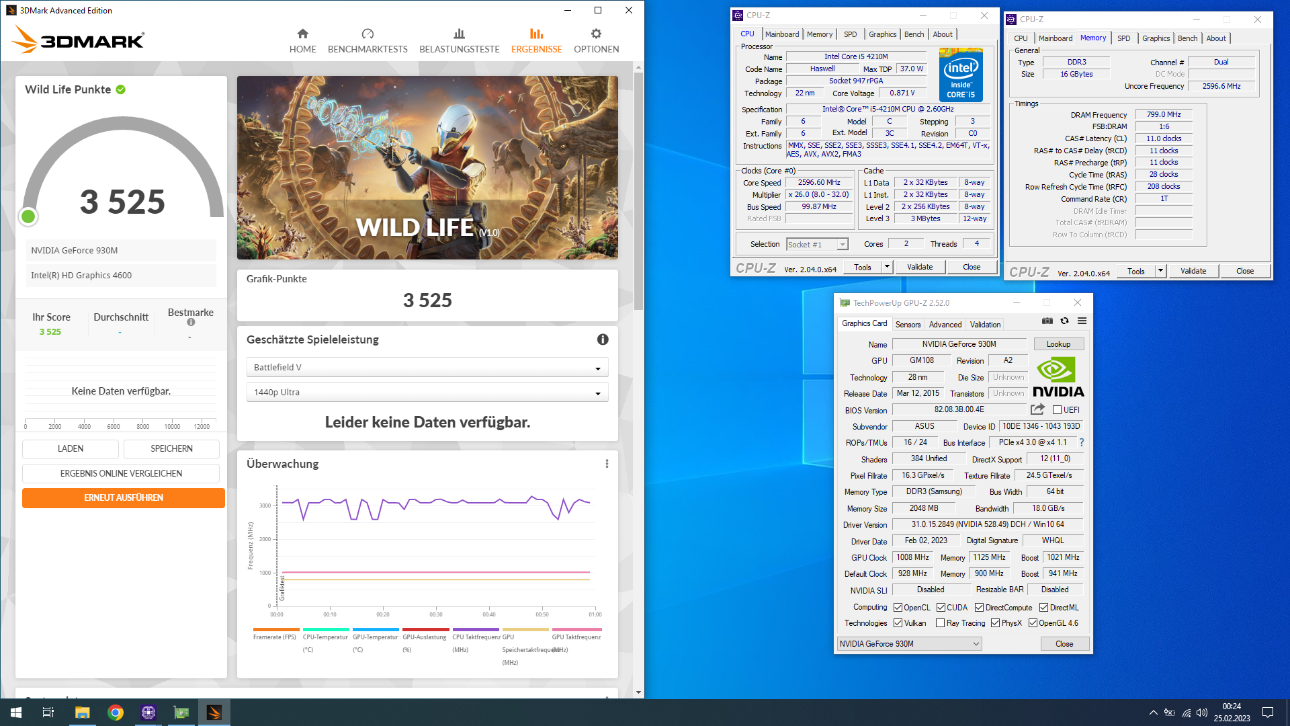Select the ERGEBNISSE results icon
This screenshot has height=726, width=1290.
click(x=536, y=34)
